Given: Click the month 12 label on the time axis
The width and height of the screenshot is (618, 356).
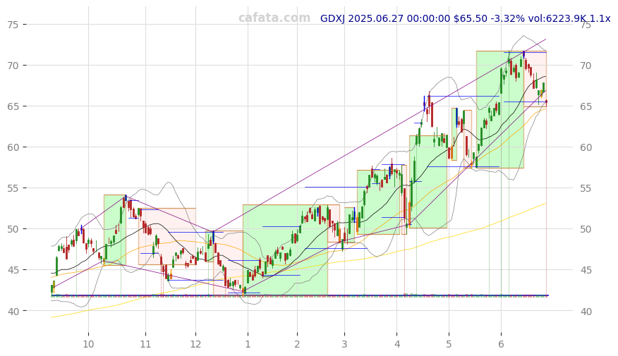Looking at the screenshot, I should 195,344.
